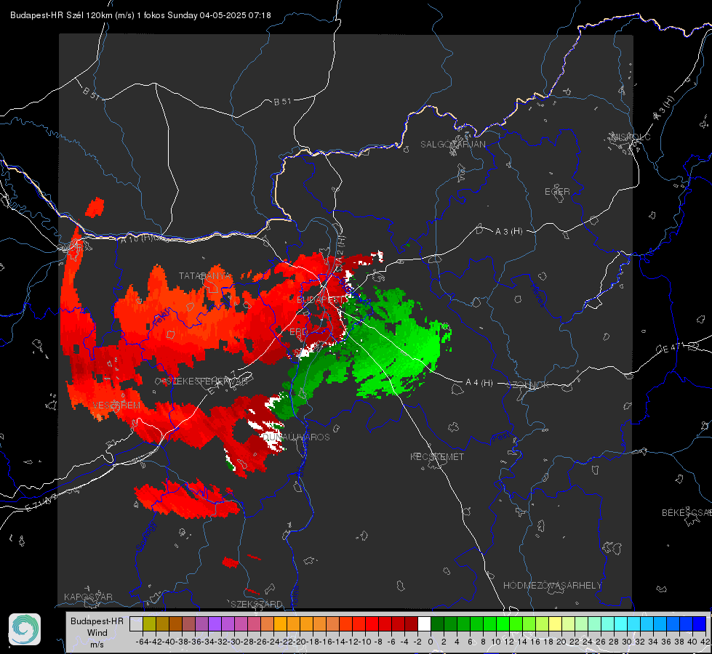Select the pale yellow swatch in the wind legend
The height and width of the screenshot is (654, 712).
556,623
